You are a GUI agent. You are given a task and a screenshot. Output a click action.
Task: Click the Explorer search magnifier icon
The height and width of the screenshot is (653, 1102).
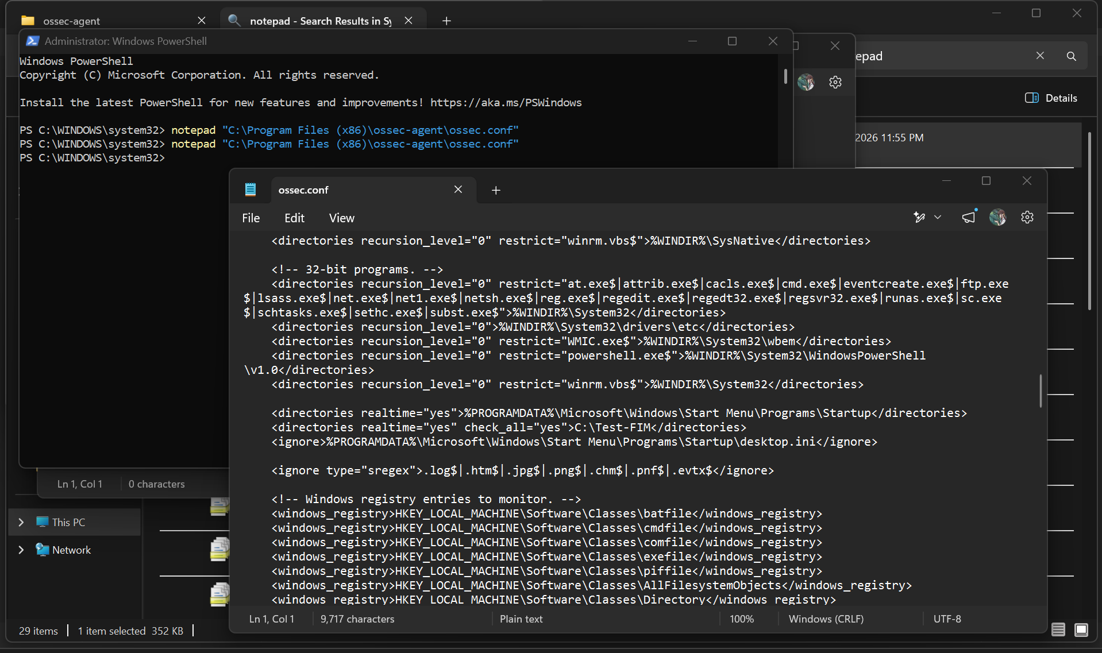click(1072, 56)
